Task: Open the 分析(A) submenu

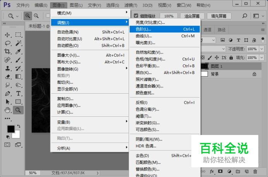Action: tap(90, 148)
